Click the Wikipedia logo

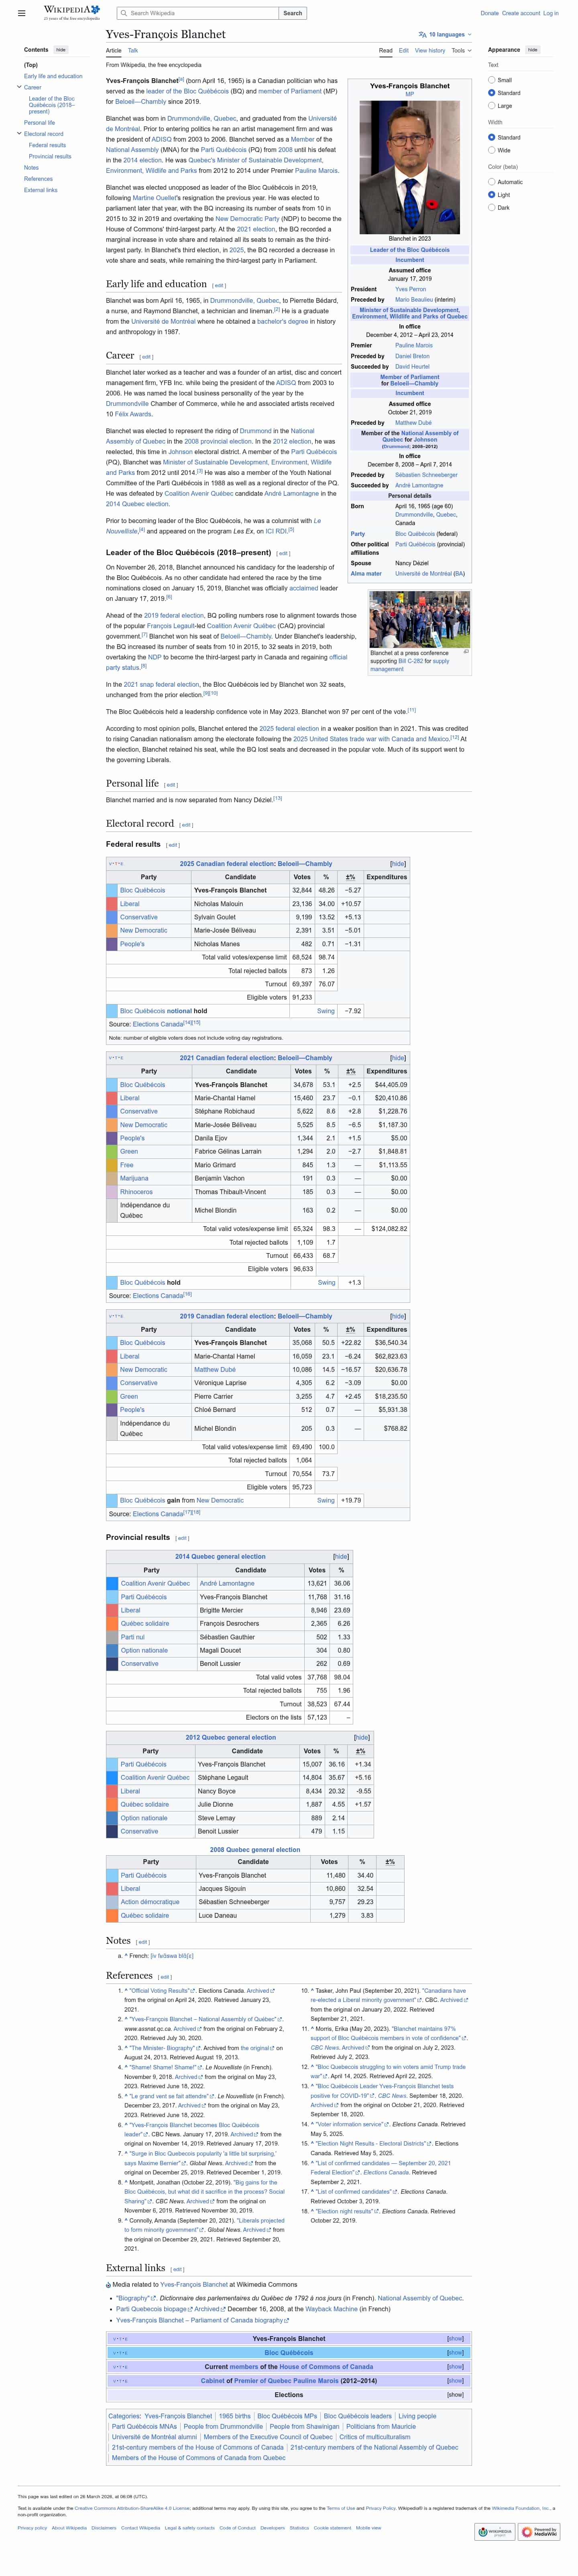pyautogui.click(x=71, y=13)
